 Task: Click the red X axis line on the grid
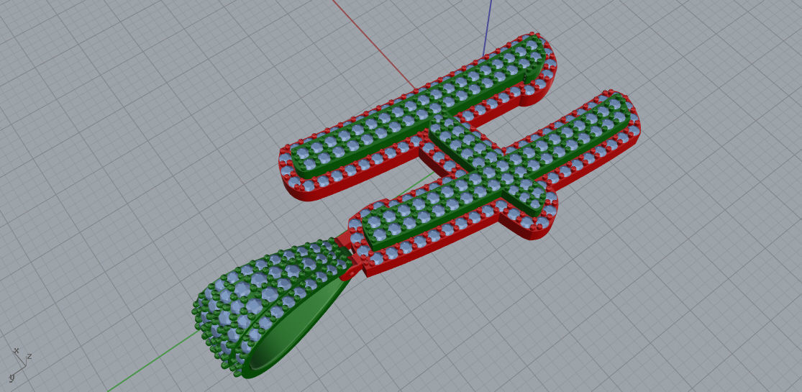(373, 45)
